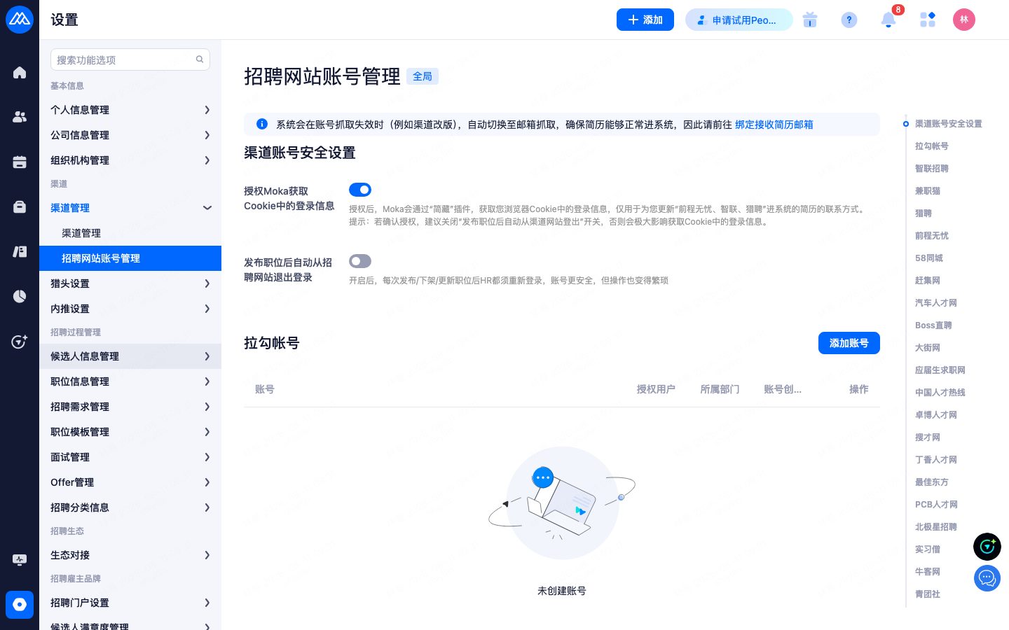The image size is (1009, 630).
Task: Click the search magnifier icon in sidebar
Action: pos(200,59)
